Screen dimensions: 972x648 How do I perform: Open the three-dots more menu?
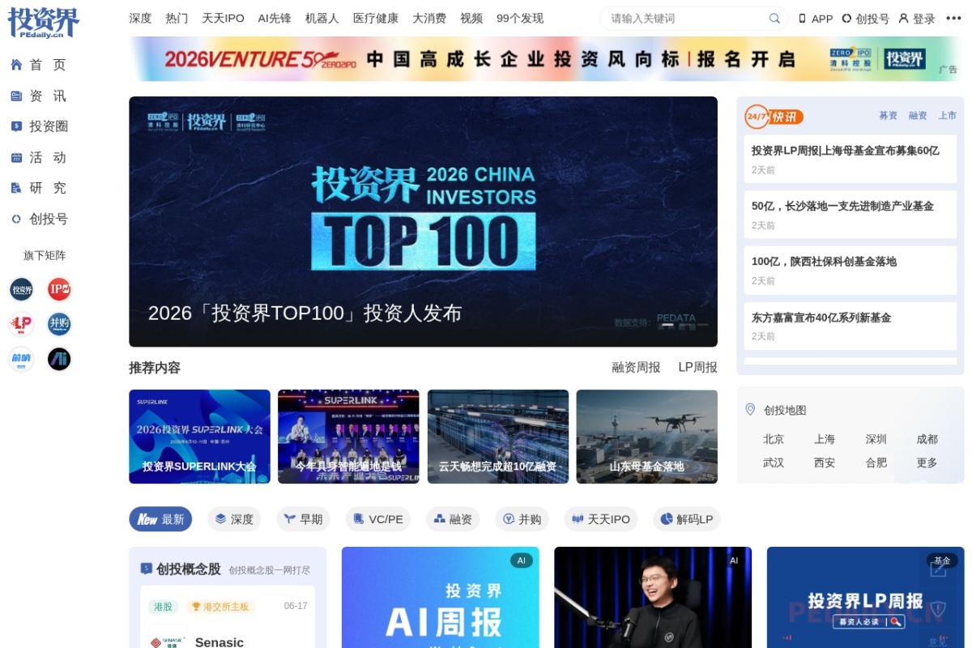(953, 18)
